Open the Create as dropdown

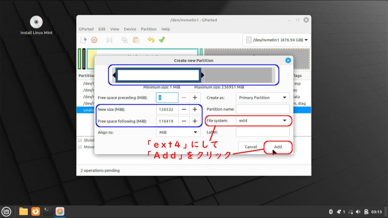click(263, 98)
